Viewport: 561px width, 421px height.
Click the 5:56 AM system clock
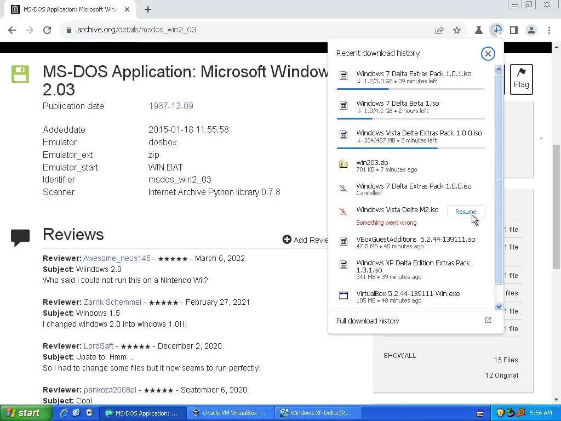click(x=541, y=413)
